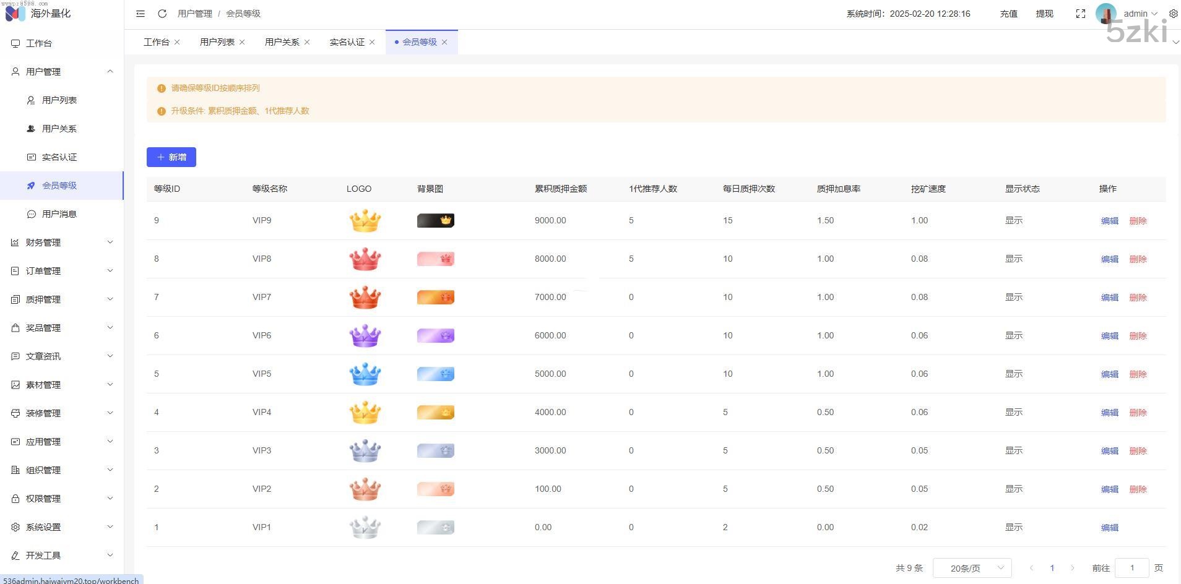1181x584 pixels.
Task: Open the 20条/页 page size dropdown
Action: click(x=972, y=568)
